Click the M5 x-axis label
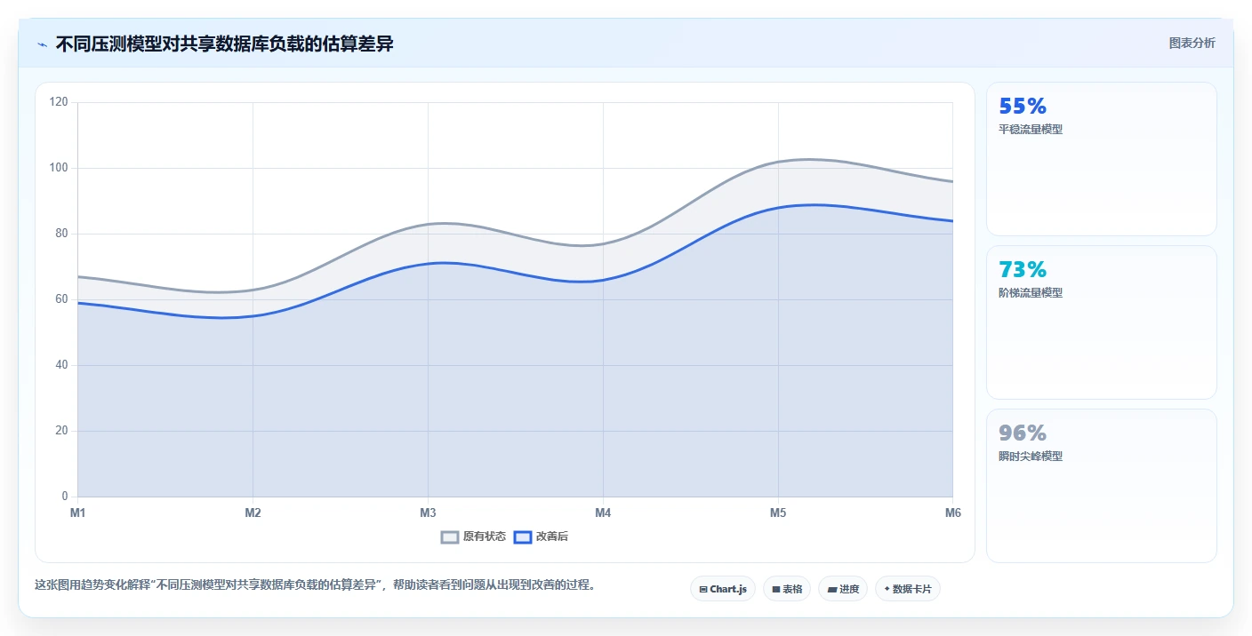 [x=778, y=513]
